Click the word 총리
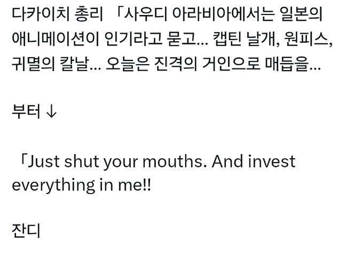346x255 pixels. pos(89,14)
